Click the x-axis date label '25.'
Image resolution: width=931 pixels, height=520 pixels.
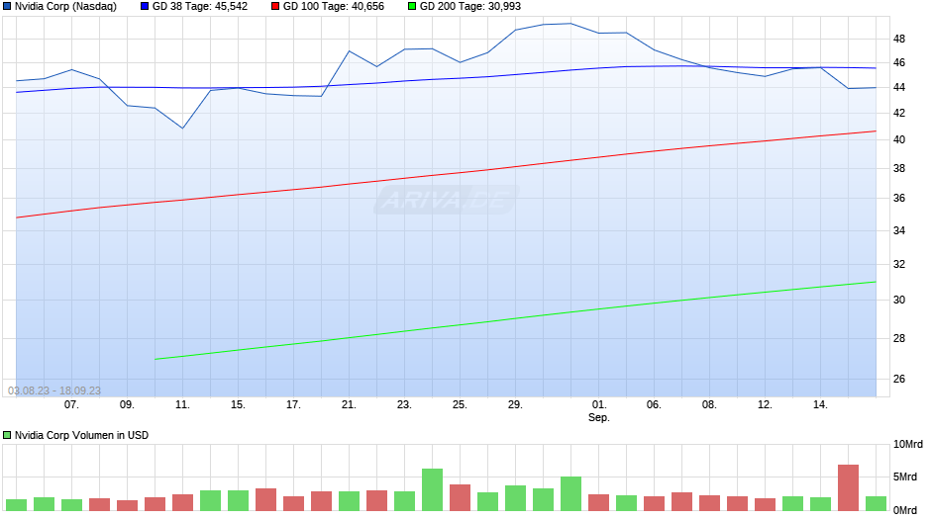coord(460,405)
